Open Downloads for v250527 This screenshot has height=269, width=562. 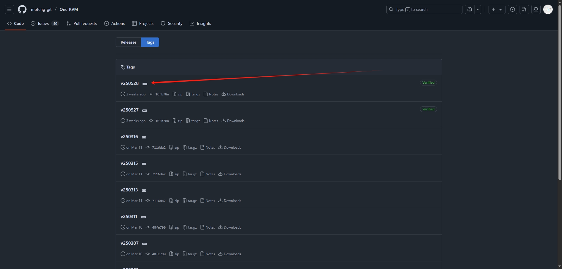click(233, 121)
